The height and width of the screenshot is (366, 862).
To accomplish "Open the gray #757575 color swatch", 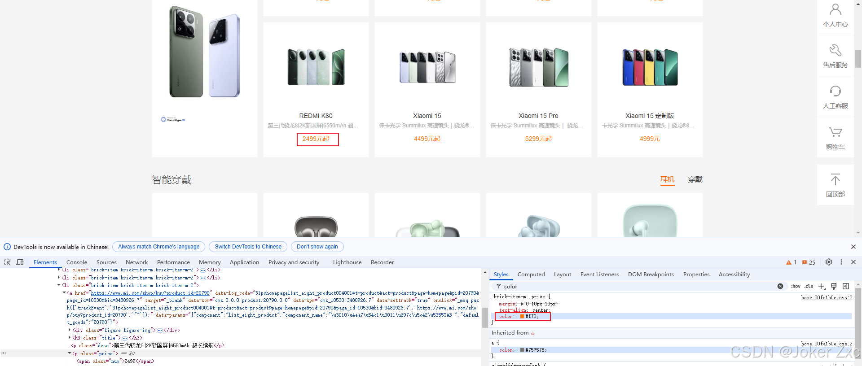I will pyautogui.click(x=522, y=350).
